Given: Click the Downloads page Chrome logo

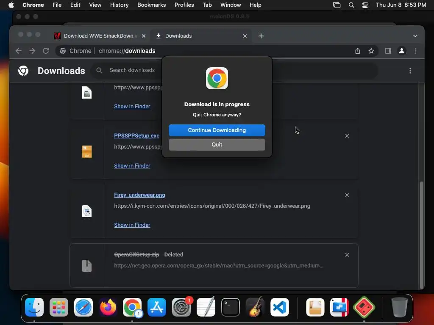Looking at the screenshot, I should point(23,71).
